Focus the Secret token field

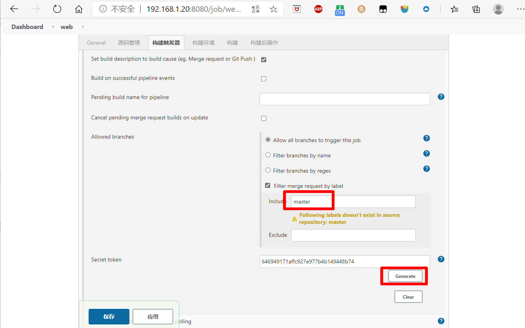pos(345,261)
